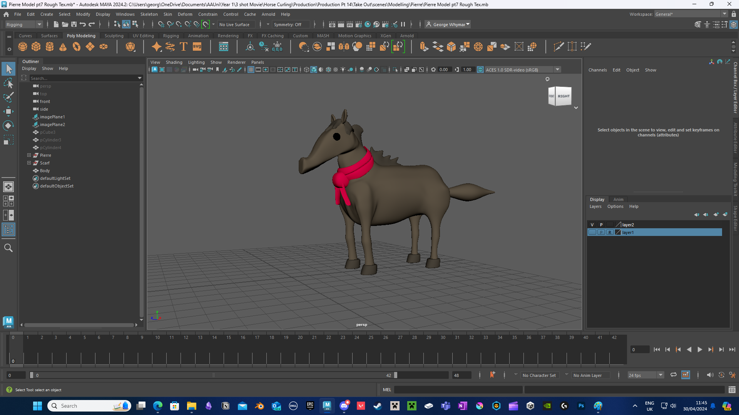Toggle layer2 visibility V box
Image resolution: width=739 pixels, height=415 pixels.
[x=592, y=225]
